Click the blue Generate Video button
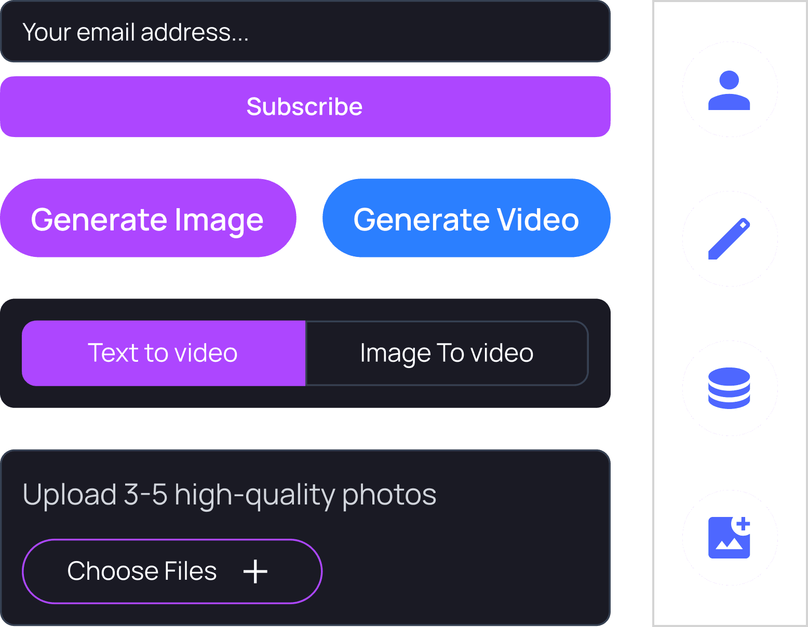This screenshot has width=808, height=627. (x=466, y=218)
